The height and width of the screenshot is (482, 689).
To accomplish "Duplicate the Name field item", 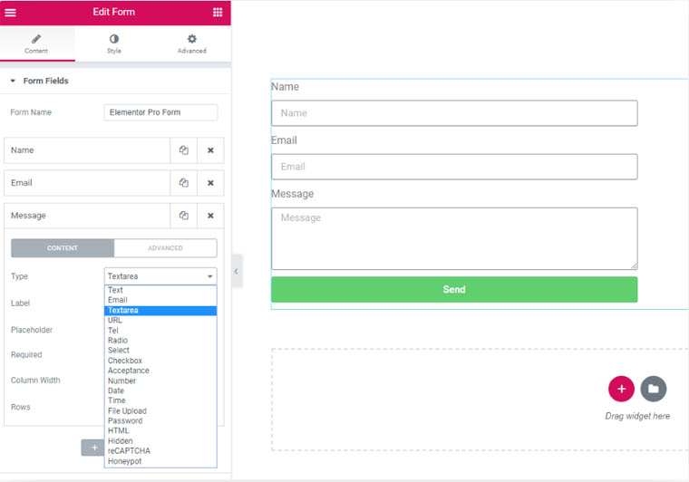I will (183, 150).
